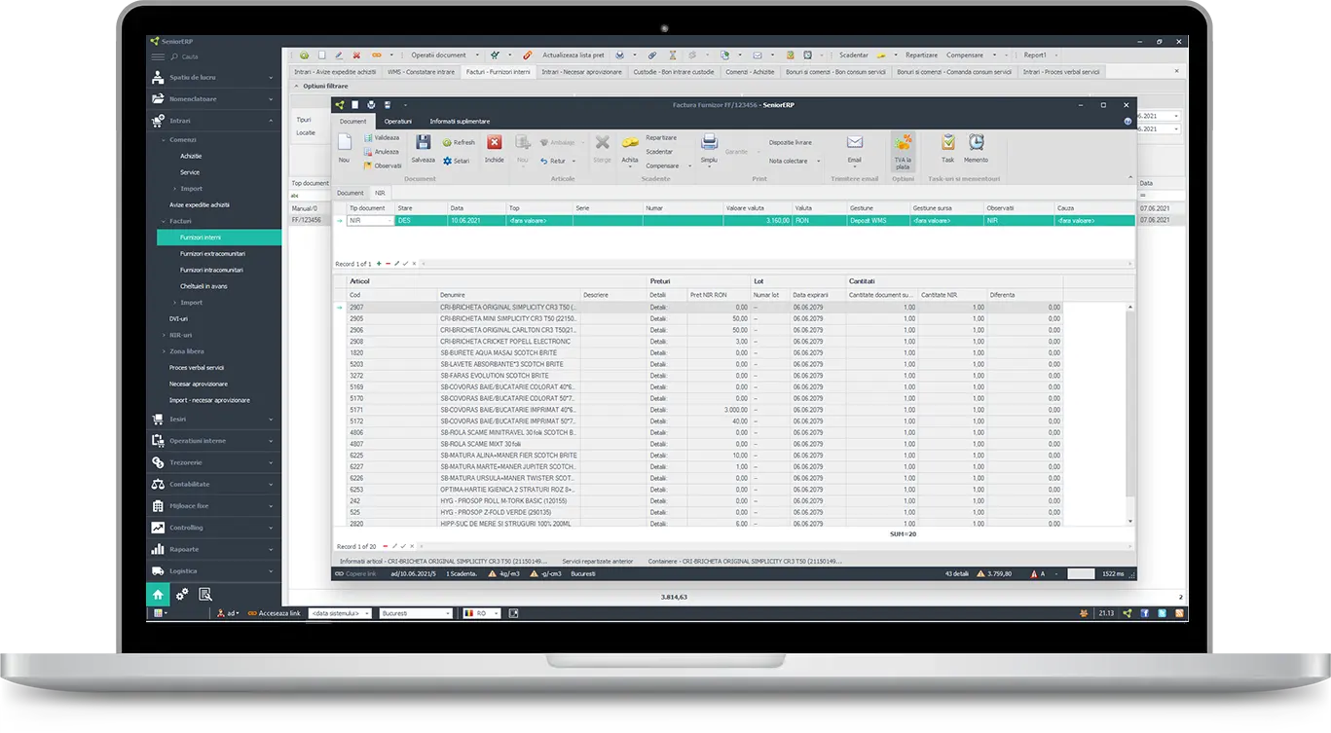Open Custodie - Bon intrare custodie tab
This screenshot has width=1331, height=733.
point(674,71)
